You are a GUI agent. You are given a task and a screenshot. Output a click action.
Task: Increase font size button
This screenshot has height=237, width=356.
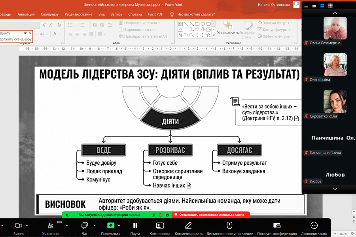pos(44,25)
